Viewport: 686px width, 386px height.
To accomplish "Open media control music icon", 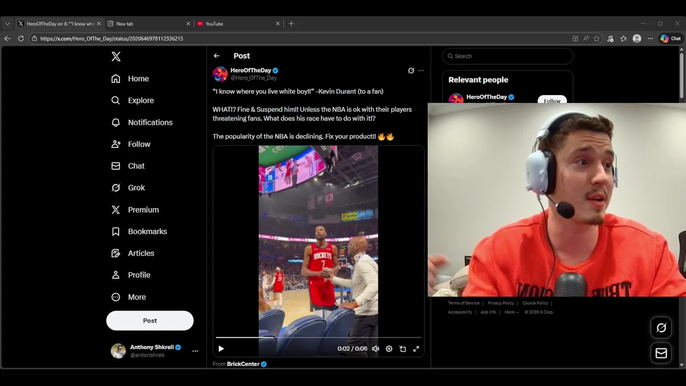I will coord(610,39).
